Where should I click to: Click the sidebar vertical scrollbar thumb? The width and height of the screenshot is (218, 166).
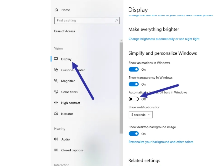tap(121, 87)
